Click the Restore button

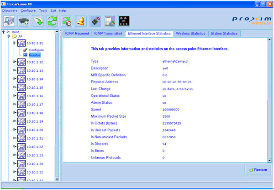[x=258, y=170]
